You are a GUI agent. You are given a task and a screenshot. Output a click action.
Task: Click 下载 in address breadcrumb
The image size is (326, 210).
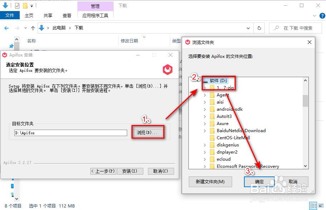pos(79,28)
